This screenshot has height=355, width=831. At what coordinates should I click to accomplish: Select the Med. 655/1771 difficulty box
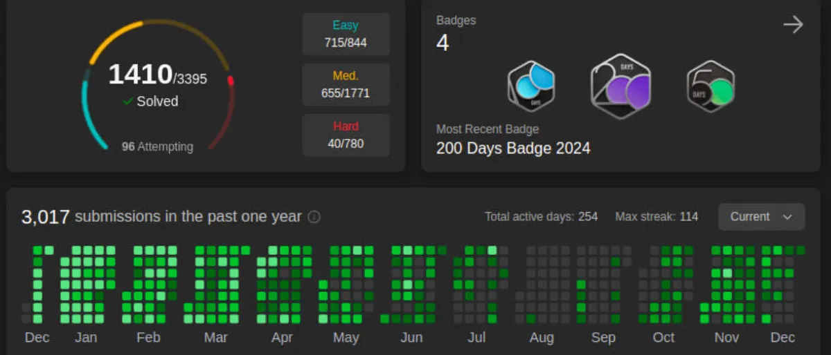pyautogui.click(x=346, y=84)
